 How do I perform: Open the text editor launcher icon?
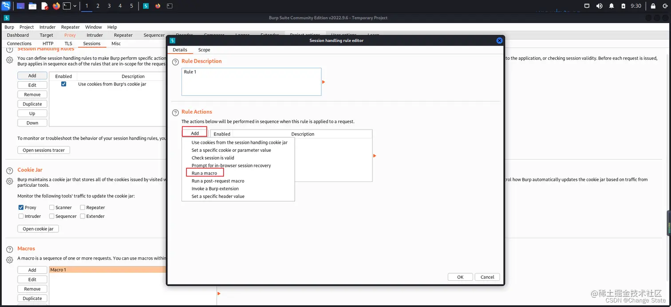tap(44, 6)
